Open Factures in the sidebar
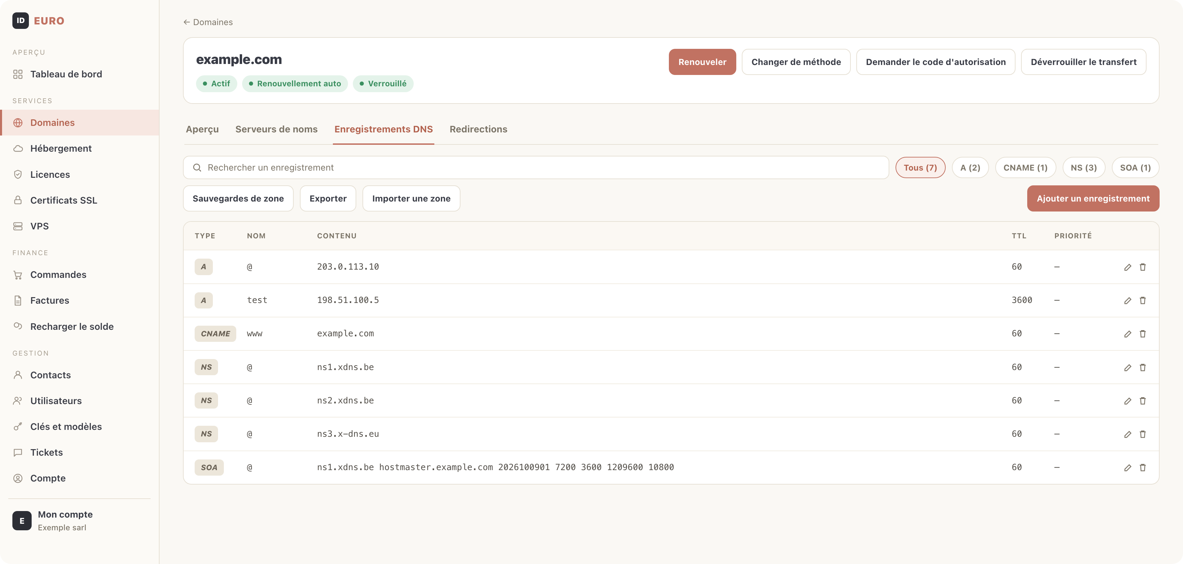Screen dimensions: 1183x564 [x=79, y=300]
